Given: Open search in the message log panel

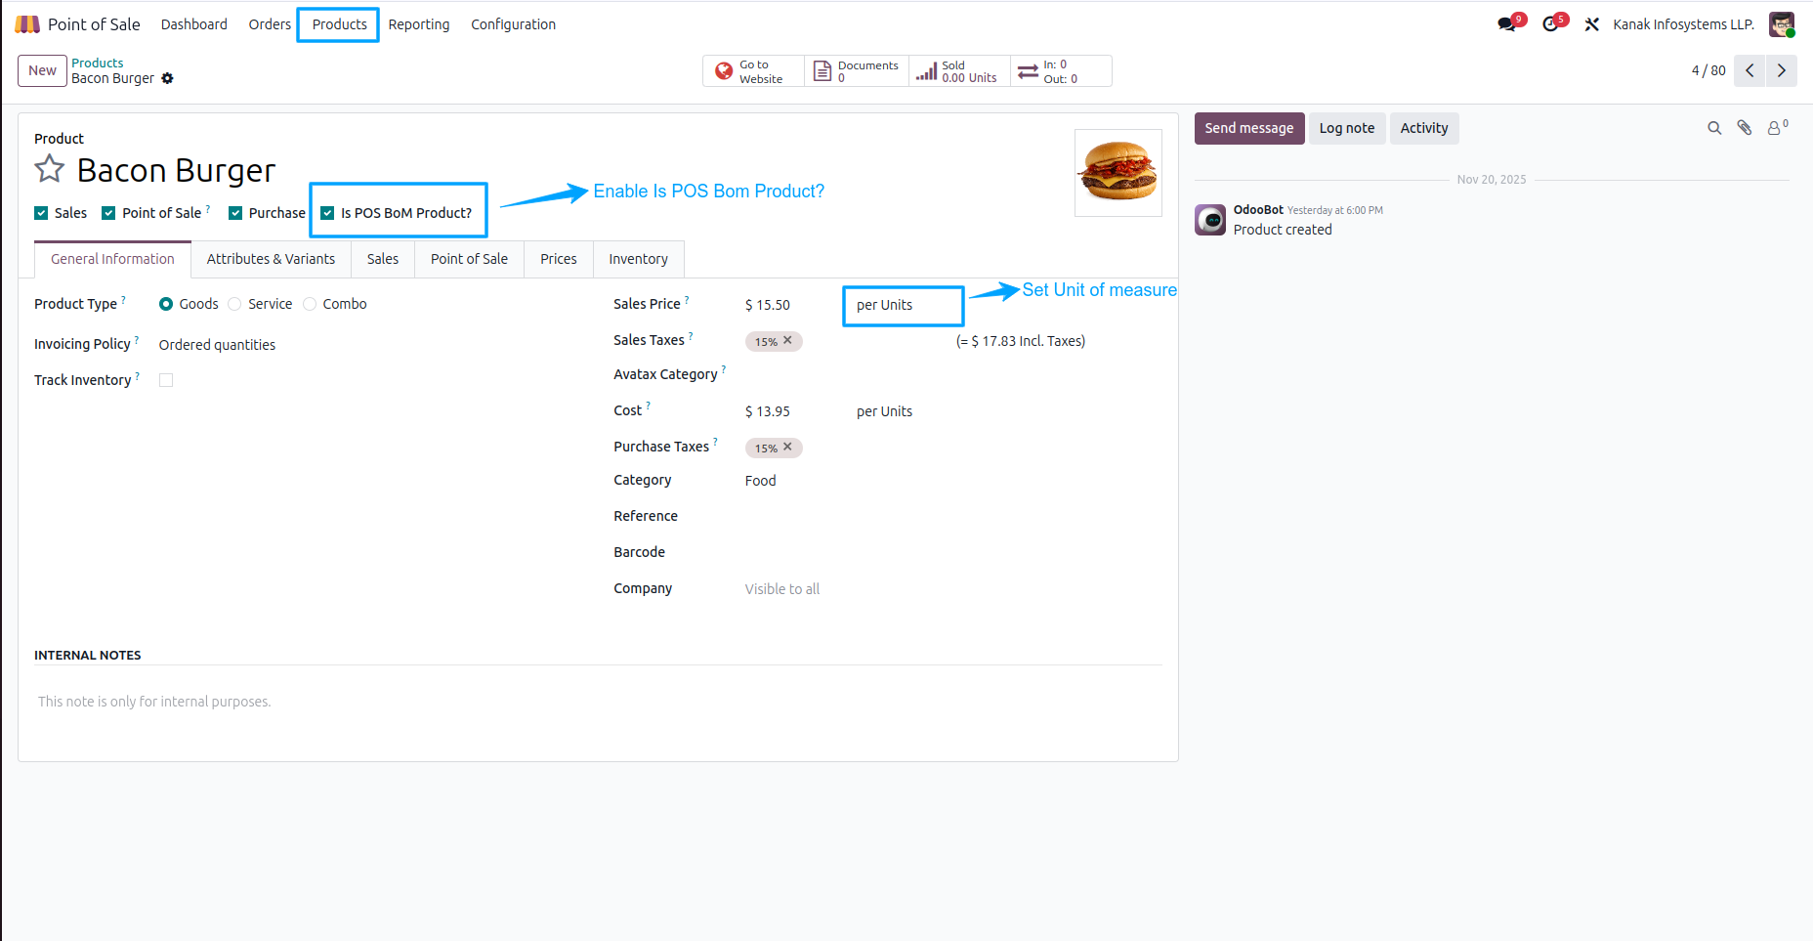Looking at the screenshot, I should coord(1714,127).
